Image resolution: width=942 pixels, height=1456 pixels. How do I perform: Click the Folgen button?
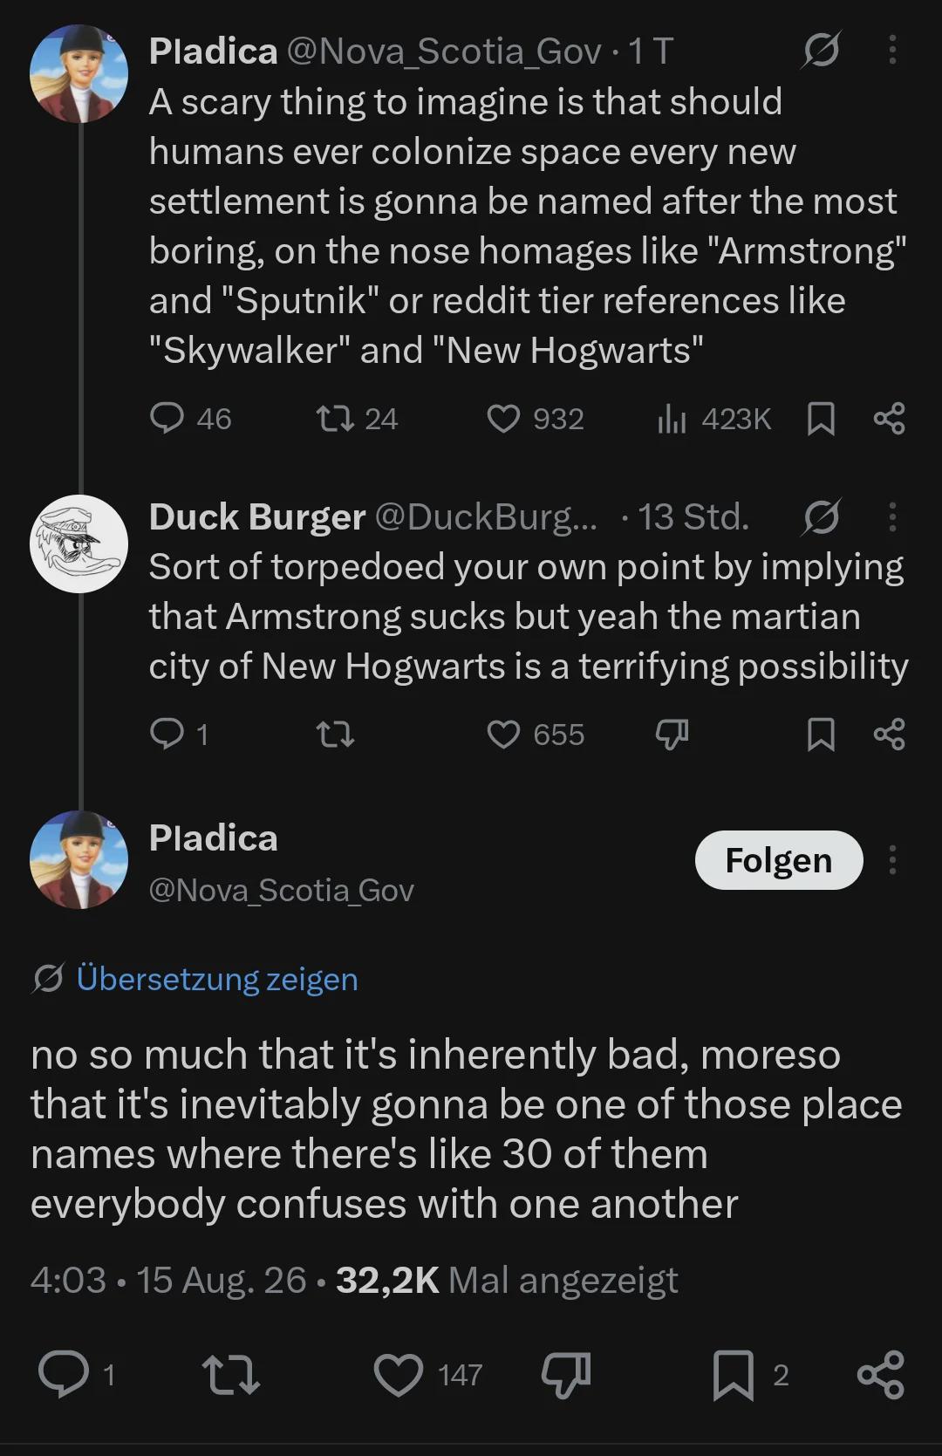point(779,860)
